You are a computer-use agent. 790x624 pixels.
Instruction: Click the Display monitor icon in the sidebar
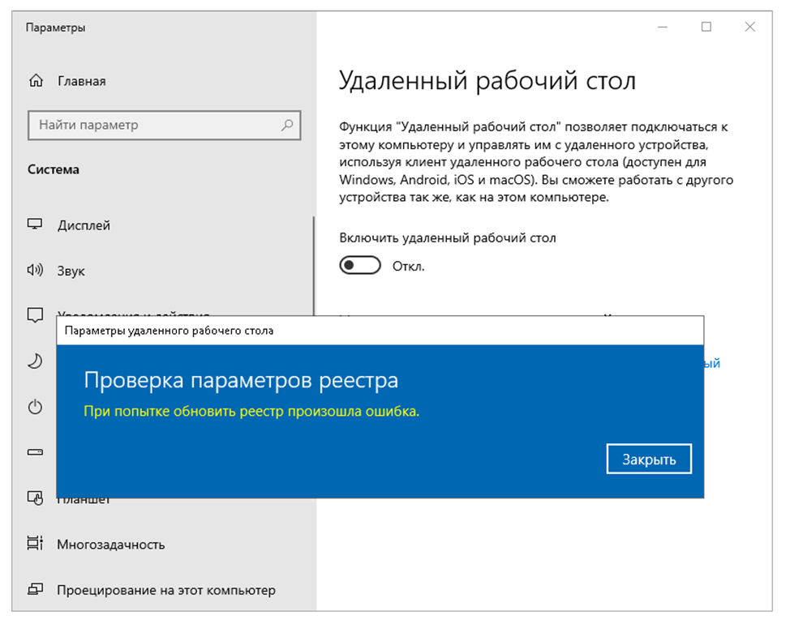35,225
